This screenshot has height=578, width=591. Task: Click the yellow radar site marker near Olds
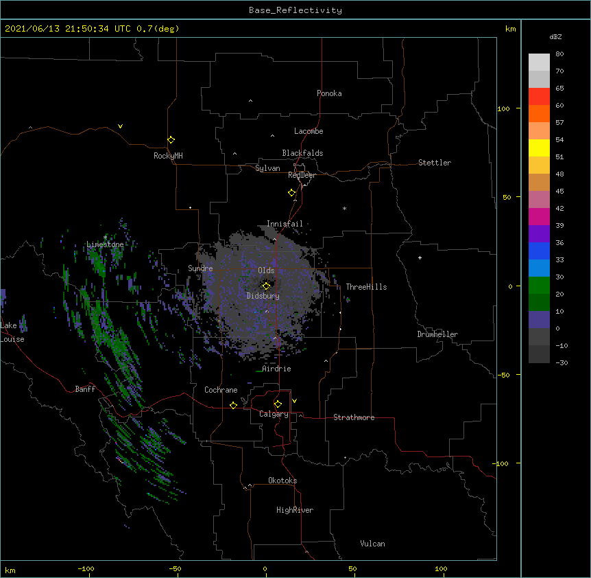coord(266,286)
